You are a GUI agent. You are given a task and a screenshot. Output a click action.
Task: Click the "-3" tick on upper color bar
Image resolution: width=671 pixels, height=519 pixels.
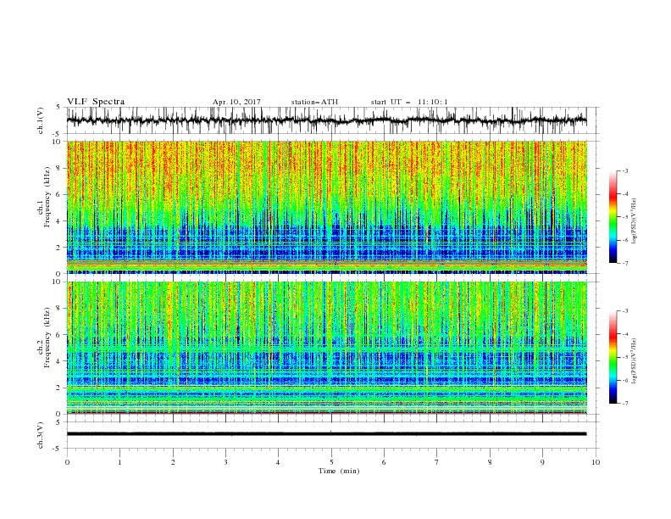(x=625, y=170)
